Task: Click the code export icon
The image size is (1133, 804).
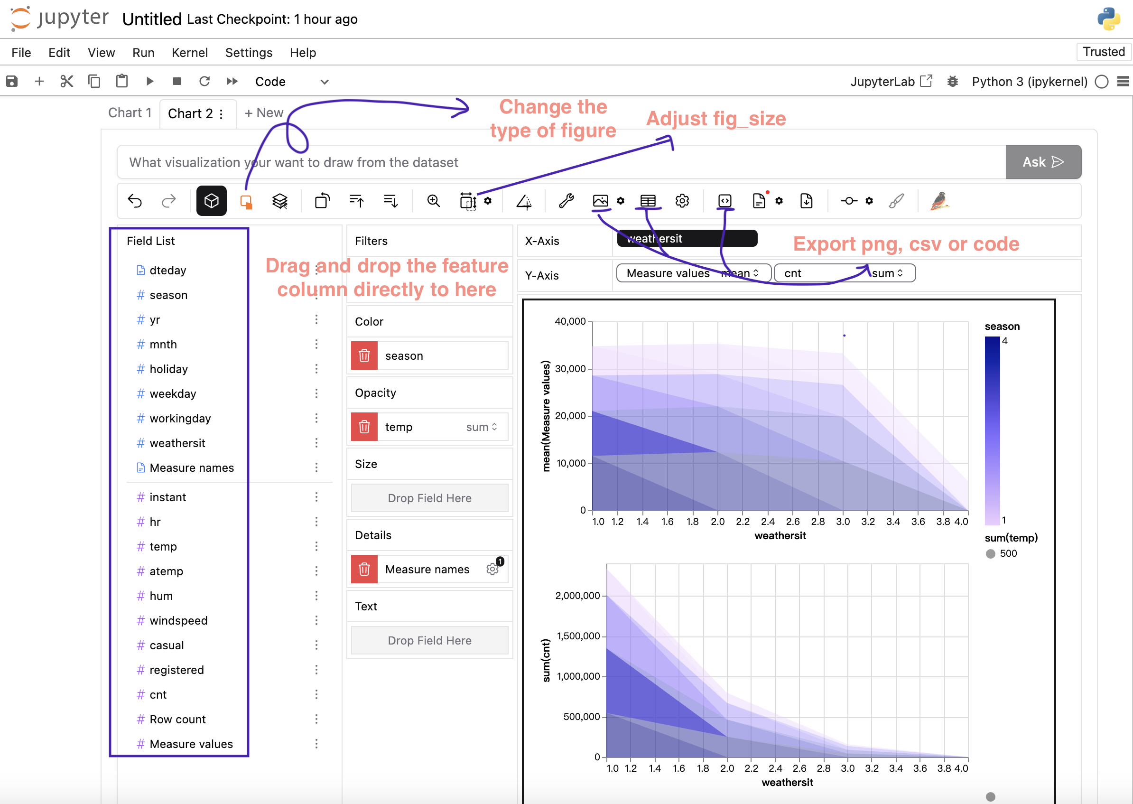Action: click(725, 201)
